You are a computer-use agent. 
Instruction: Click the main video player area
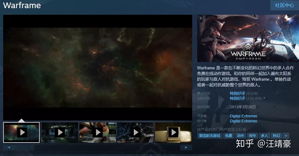pos(98,68)
